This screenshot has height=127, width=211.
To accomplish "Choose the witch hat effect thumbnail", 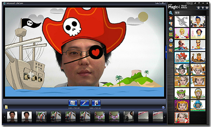I will pos(182,70).
